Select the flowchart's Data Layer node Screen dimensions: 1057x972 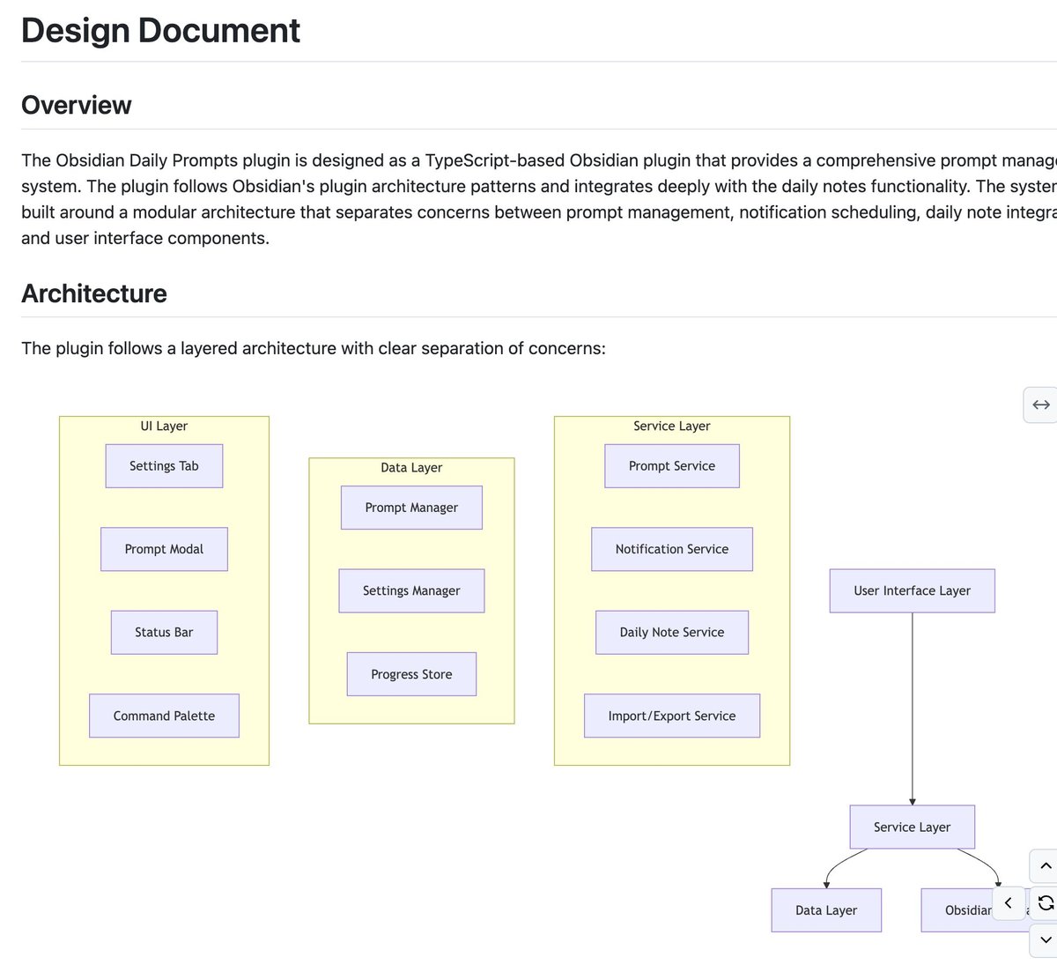coord(825,910)
